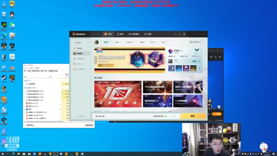Click 简略信息 in Task Manager
This screenshot has height=156, width=277.
tap(29, 125)
